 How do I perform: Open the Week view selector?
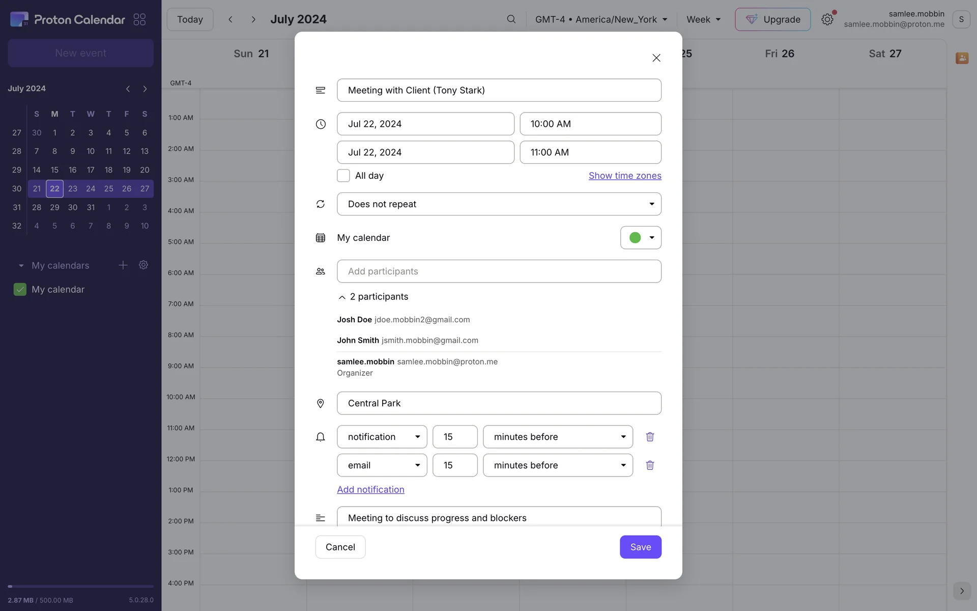[x=703, y=19]
